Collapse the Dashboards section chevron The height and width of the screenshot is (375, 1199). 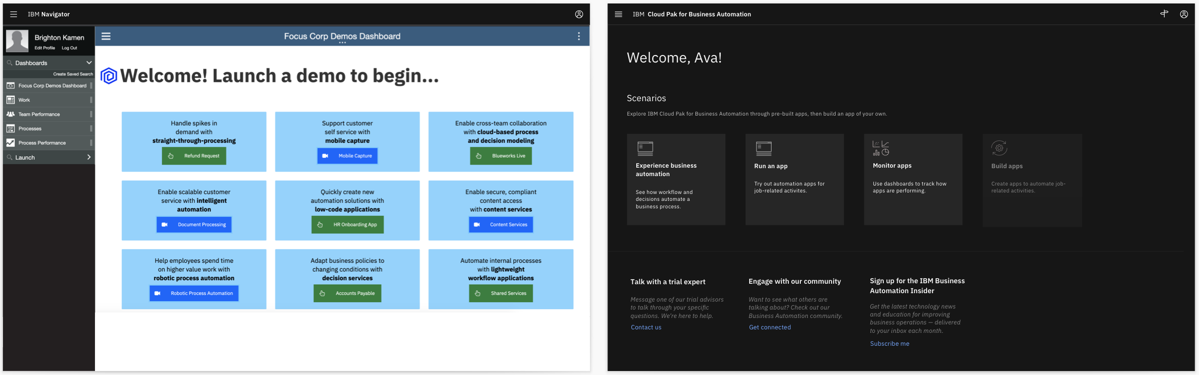tap(89, 62)
